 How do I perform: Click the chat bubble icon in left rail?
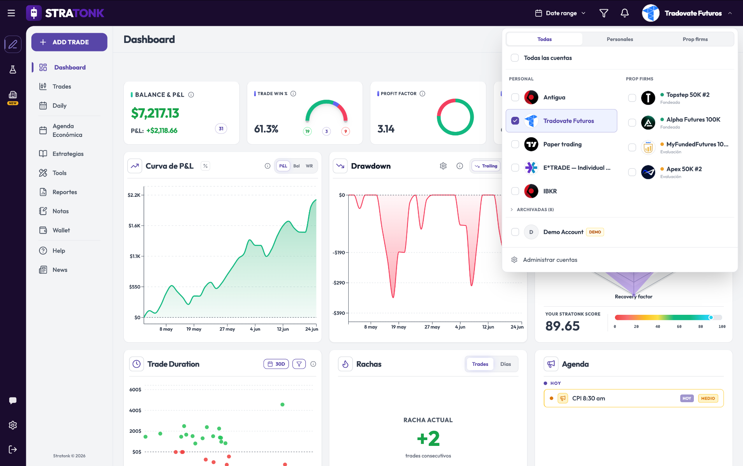13,401
